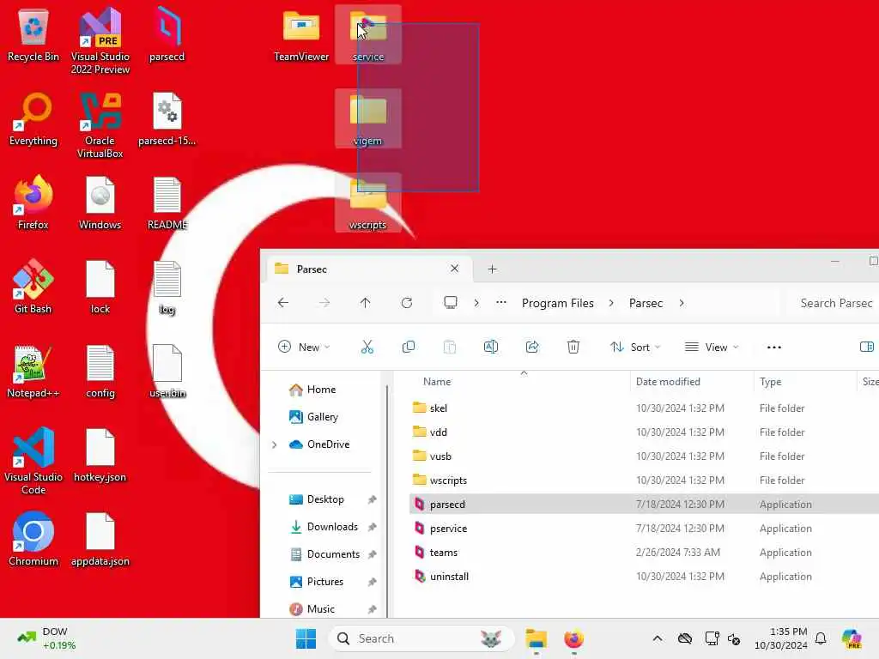Select the Visual Studio Code desktop icon
The image size is (879, 659).
[33, 461]
